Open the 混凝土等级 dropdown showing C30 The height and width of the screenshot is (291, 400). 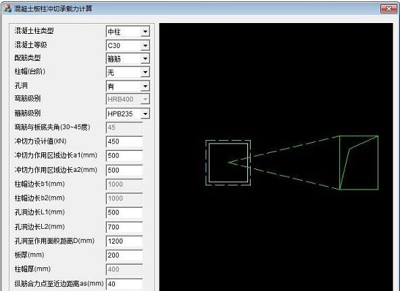click(128, 45)
